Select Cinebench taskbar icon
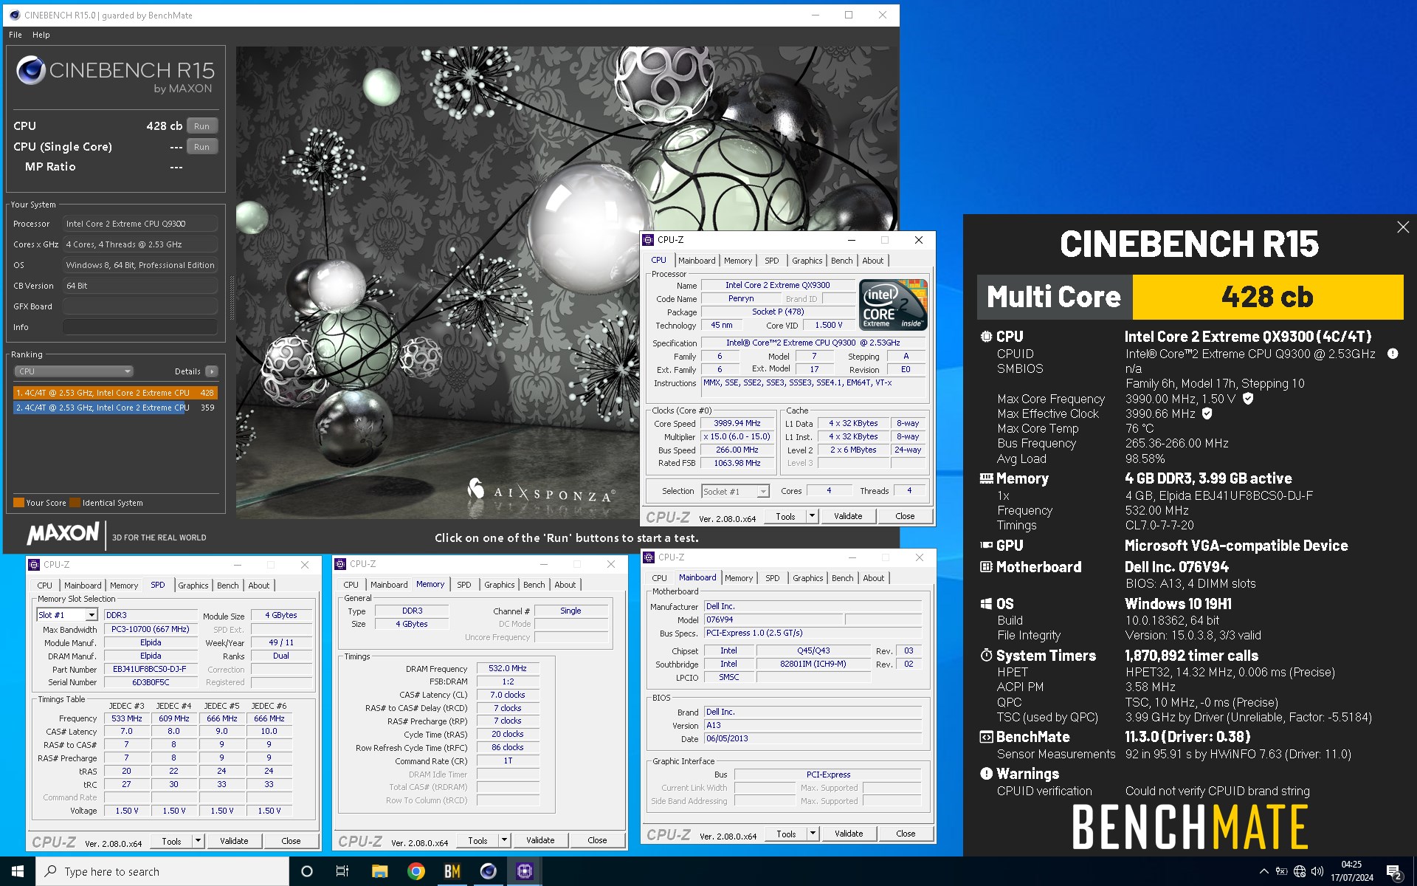1417x886 pixels. (488, 871)
